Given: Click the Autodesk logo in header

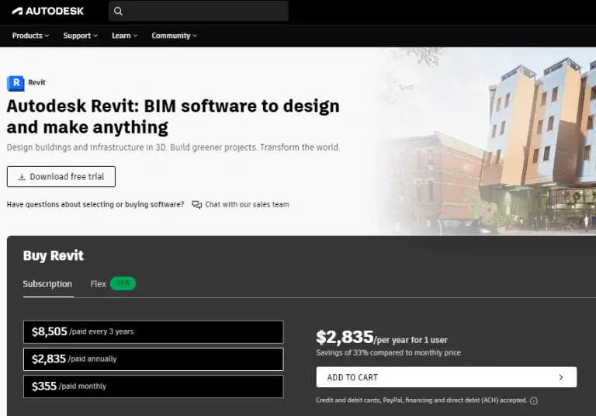Looking at the screenshot, I should pyautogui.click(x=48, y=11).
